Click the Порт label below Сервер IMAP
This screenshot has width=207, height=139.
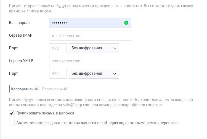pos(13,48)
